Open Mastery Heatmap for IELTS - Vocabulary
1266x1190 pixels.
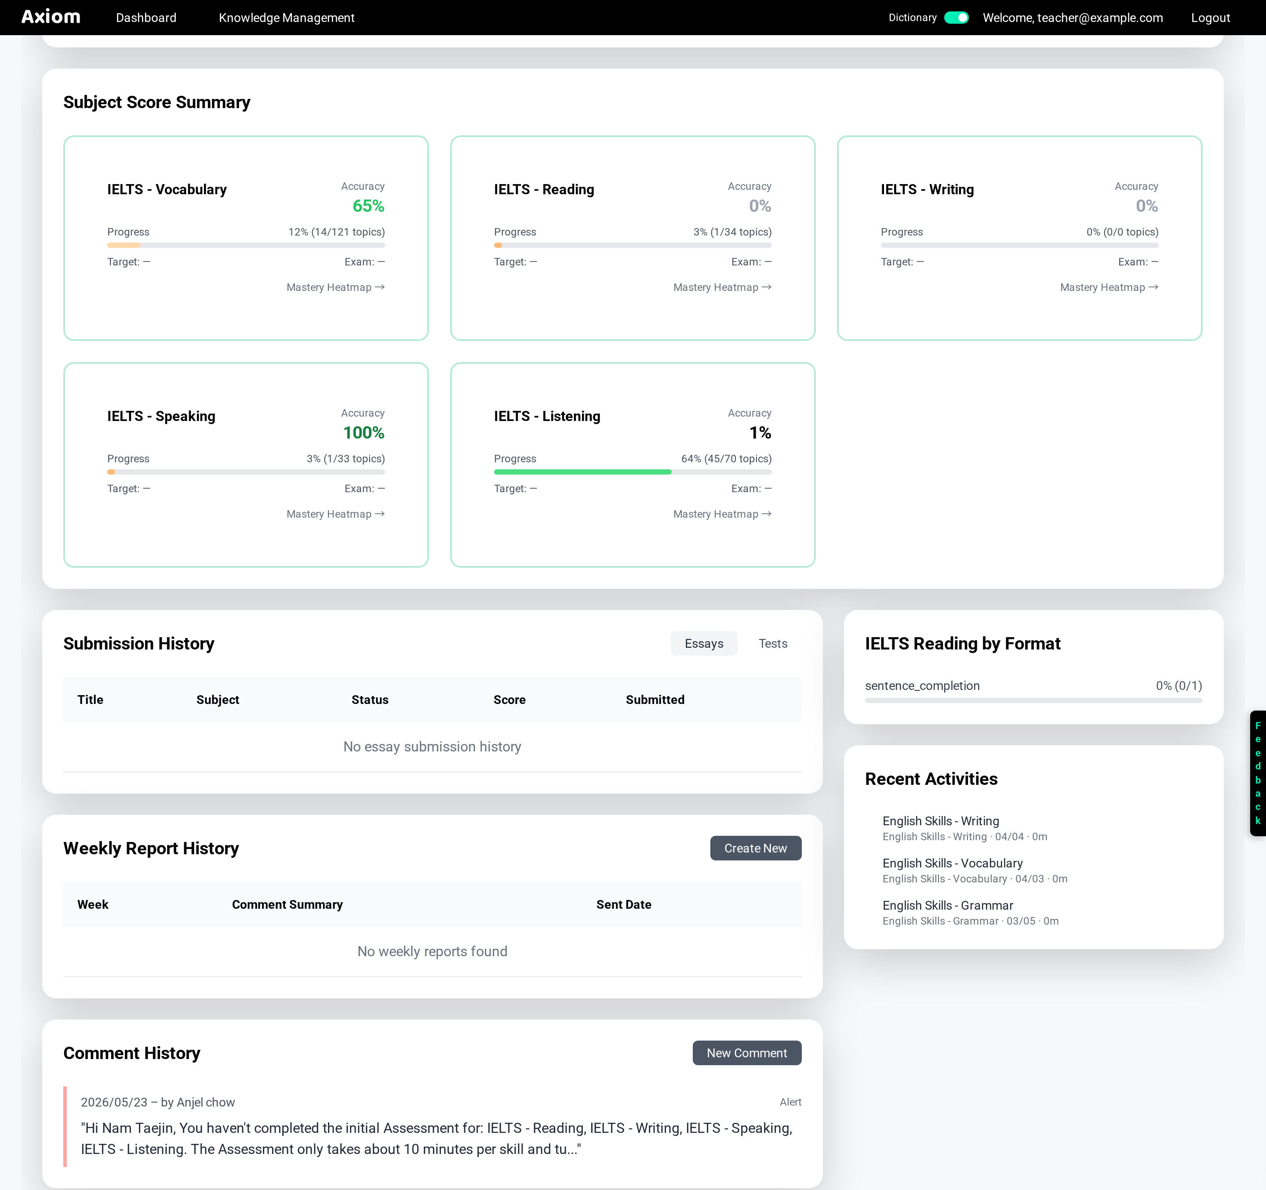pyautogui.click(x=335, y=287)
